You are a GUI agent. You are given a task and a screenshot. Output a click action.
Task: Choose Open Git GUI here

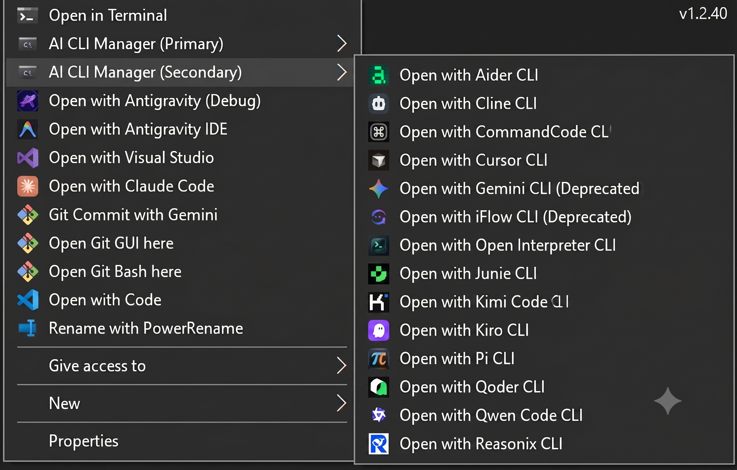pyautogui.click(x=181, y=243)
